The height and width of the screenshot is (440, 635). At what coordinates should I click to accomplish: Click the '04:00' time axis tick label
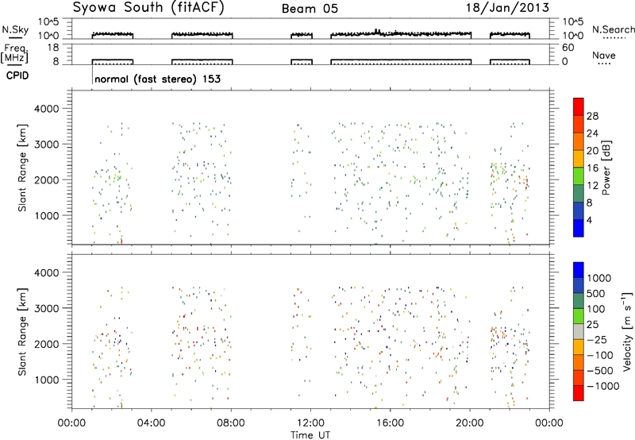click(x=151, y=423)
